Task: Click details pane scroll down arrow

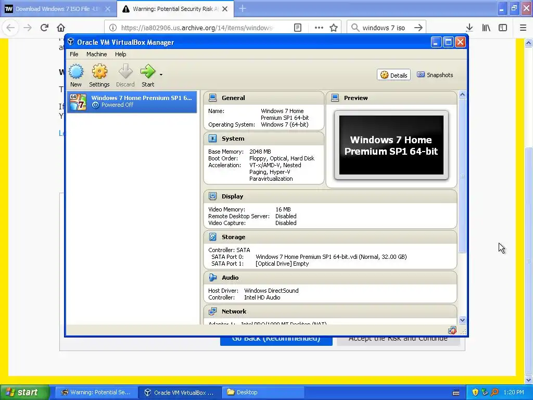Action: tap(462, 320)
